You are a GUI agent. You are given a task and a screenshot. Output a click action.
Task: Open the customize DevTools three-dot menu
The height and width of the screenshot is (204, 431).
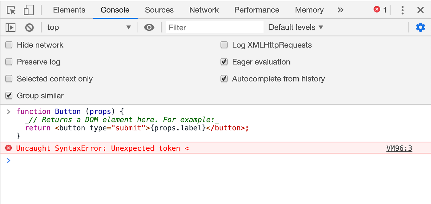402,10
